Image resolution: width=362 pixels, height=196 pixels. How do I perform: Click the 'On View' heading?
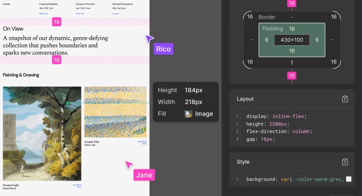coord(13,29)
